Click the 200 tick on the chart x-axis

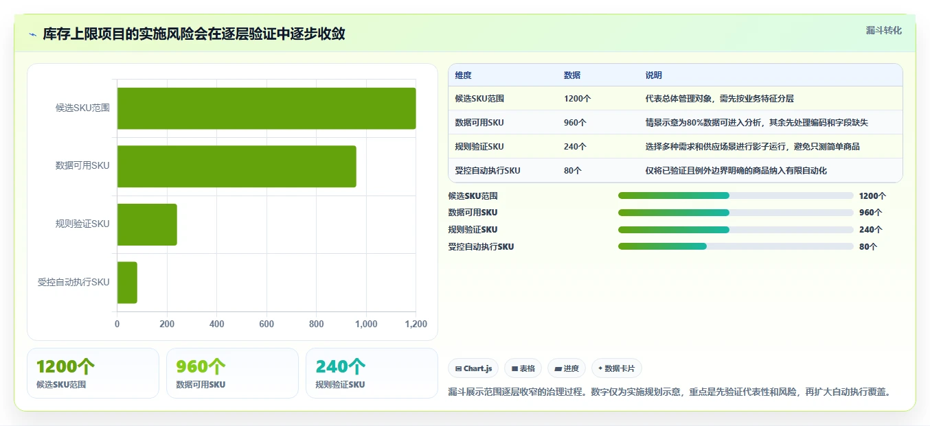167,324
